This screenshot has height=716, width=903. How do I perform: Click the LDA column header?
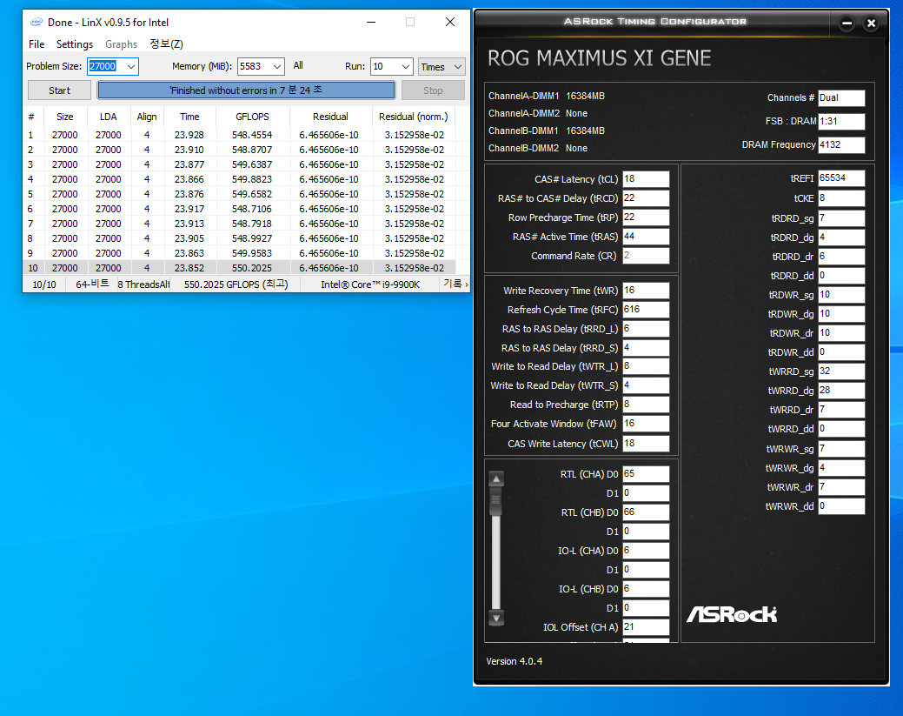click(109, 117)
